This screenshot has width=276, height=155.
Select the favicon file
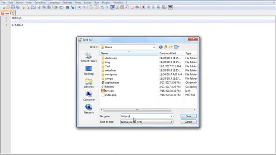(107, 91)
